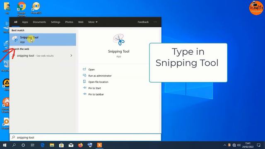Choose Run as administrator

coord(100,76)
